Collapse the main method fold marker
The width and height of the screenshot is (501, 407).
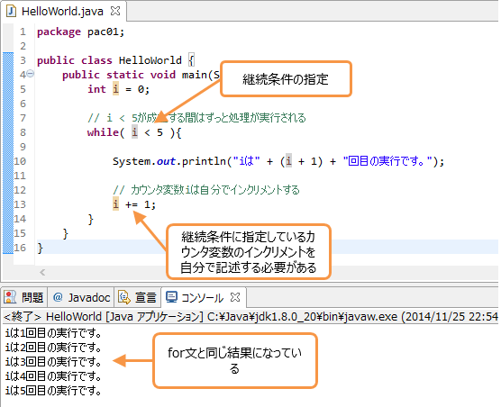click(x=30, y=74)
